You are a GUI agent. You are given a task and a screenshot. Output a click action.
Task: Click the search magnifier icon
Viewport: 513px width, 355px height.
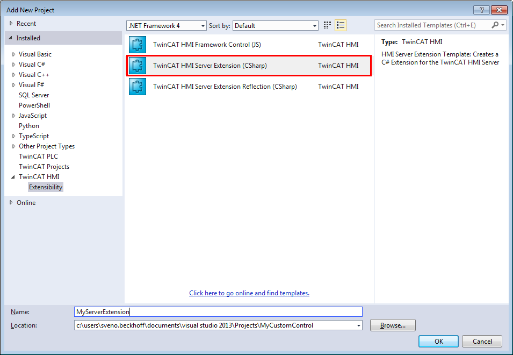[x=495, y=25]
